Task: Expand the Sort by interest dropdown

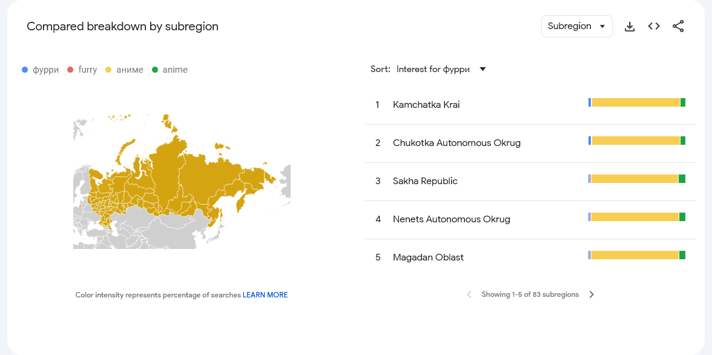Action: [x=441, y=69]
